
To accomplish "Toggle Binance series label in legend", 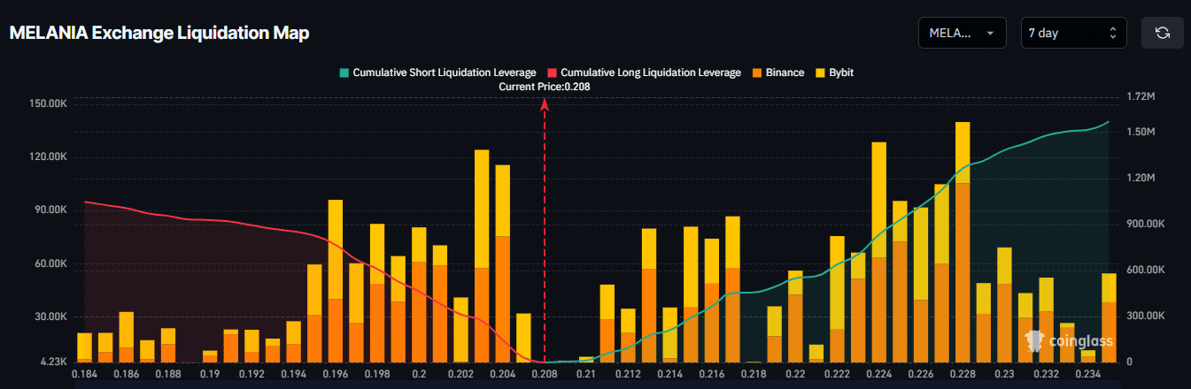I will [785, 72].
